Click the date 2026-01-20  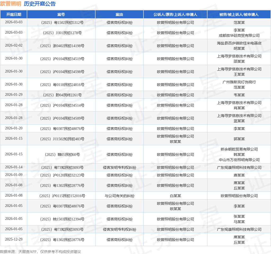click(x=14, y=128)
